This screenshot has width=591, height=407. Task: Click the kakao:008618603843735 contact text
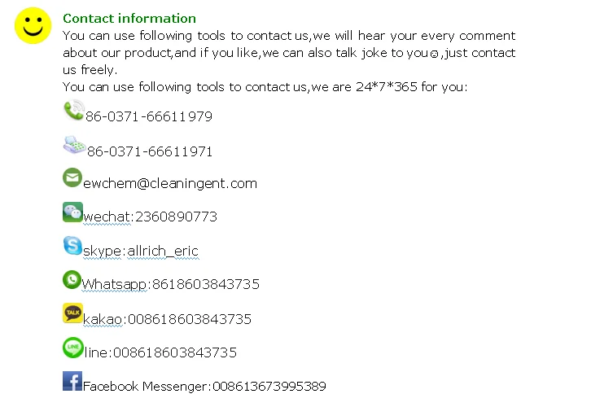click(167, 319)
